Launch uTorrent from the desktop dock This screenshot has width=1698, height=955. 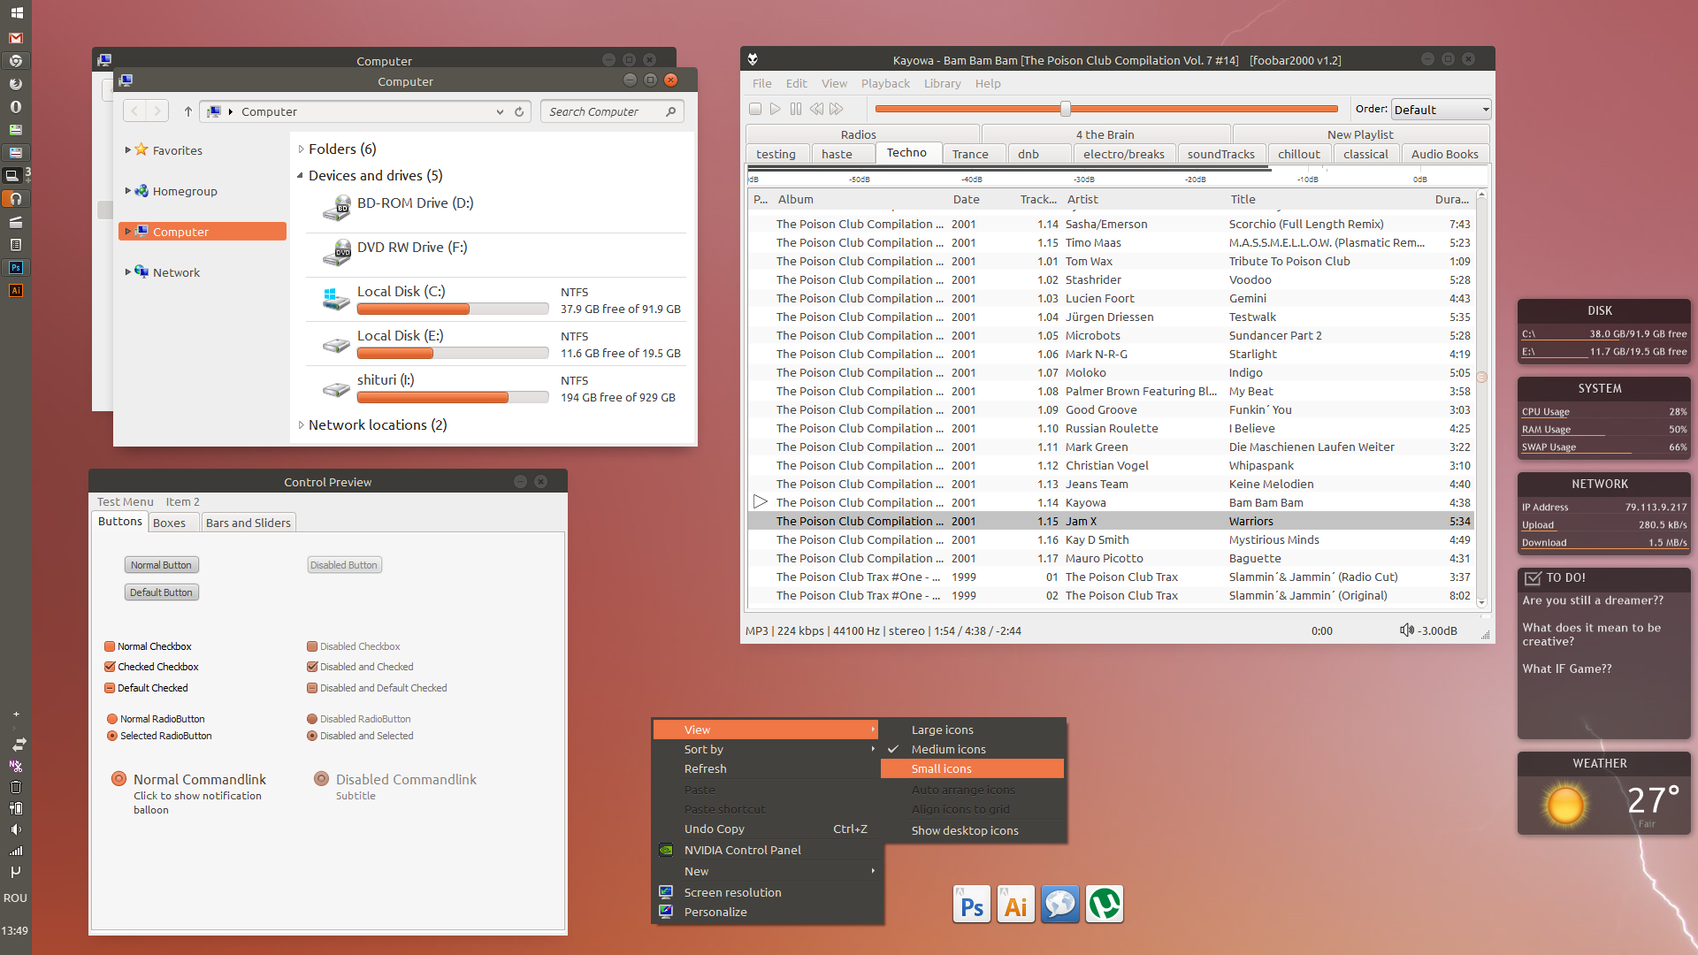(1105, 905)
